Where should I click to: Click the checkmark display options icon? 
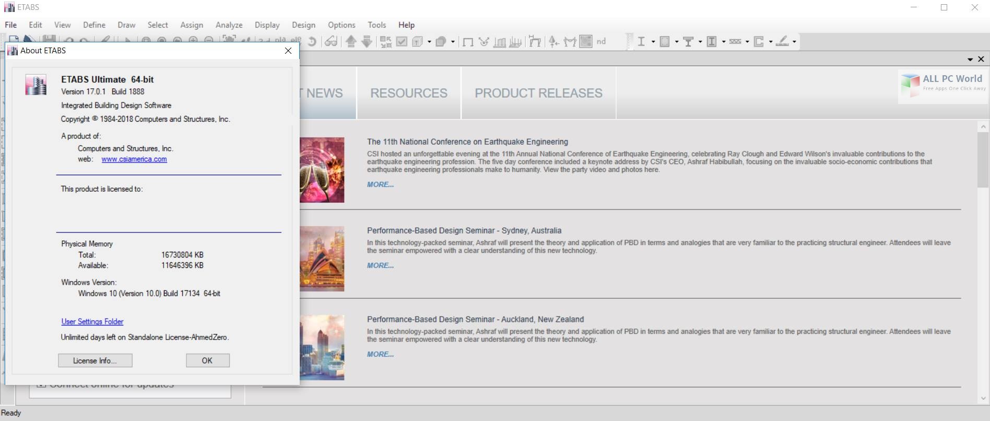coord(402,42)
